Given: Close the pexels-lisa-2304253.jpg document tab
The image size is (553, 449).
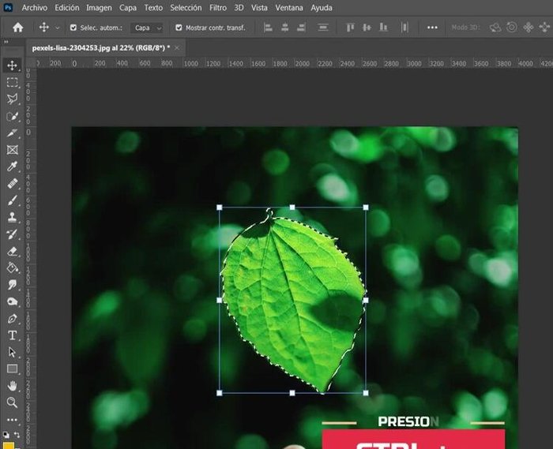Looking at the screenshot, I should tap(177, 48).
